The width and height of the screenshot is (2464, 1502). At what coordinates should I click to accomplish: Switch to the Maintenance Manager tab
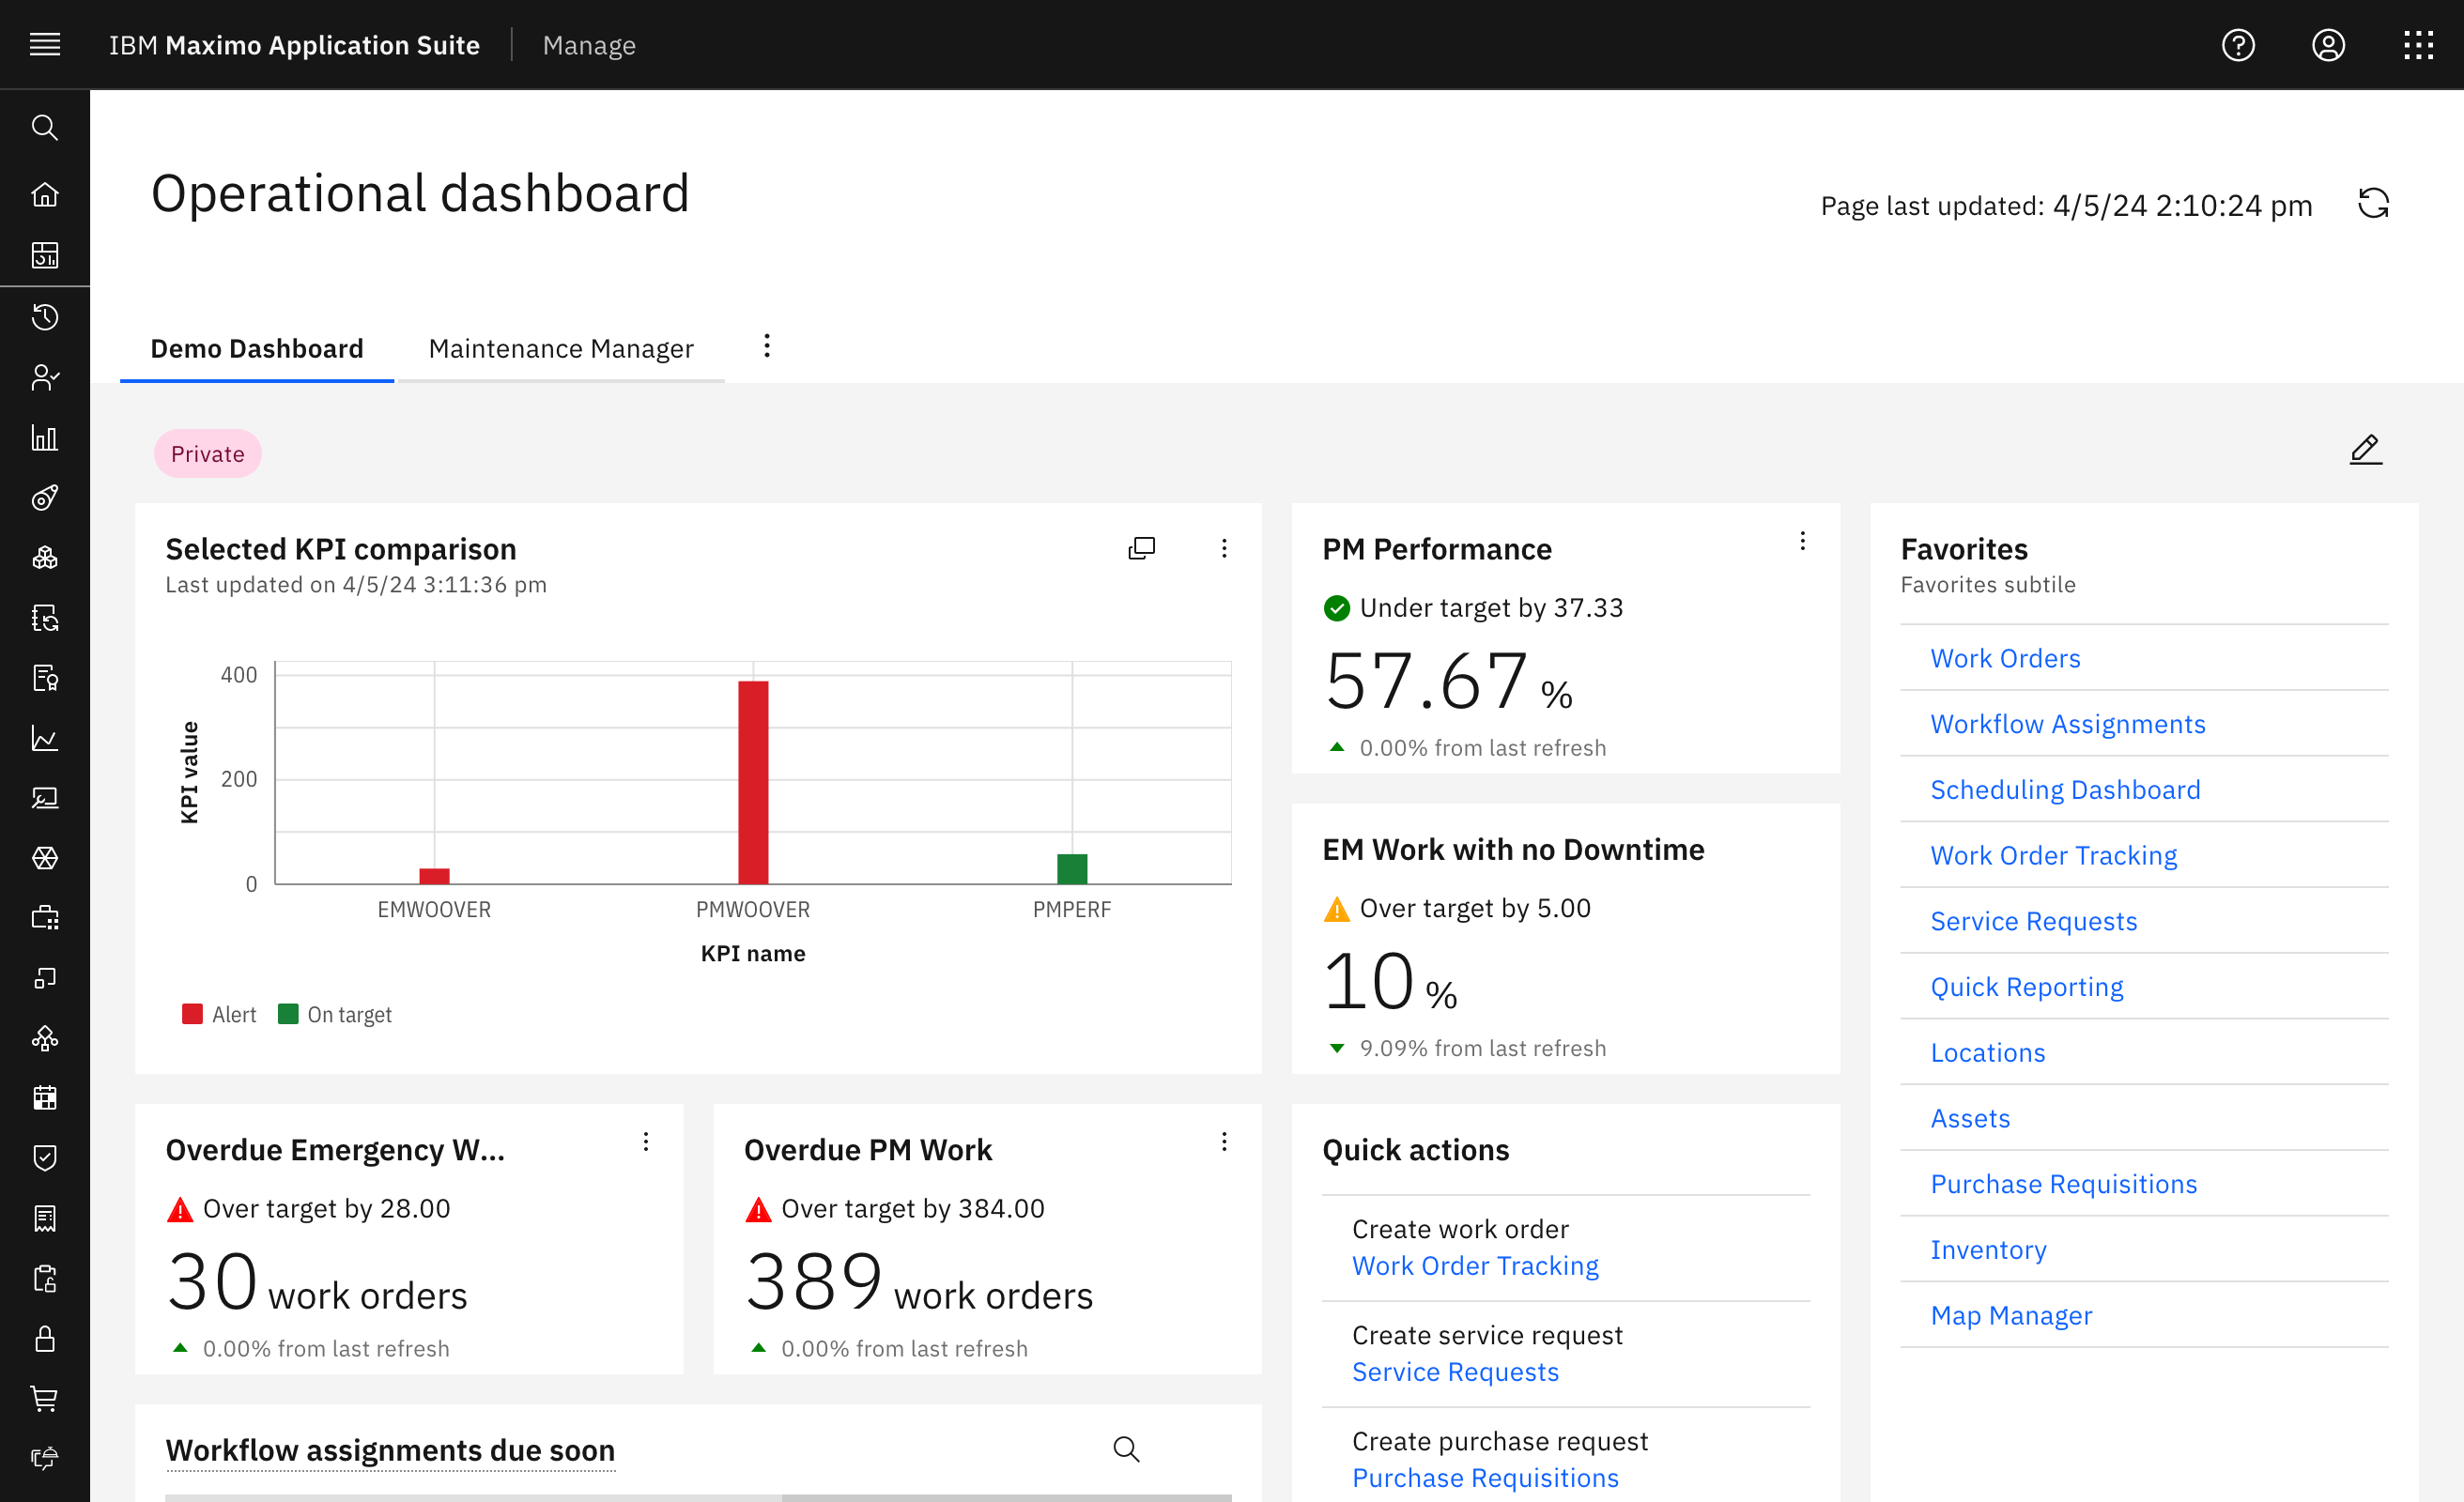(x=561, y=348)
